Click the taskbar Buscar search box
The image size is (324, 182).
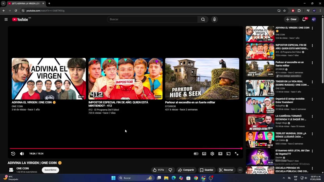point(136,178)
